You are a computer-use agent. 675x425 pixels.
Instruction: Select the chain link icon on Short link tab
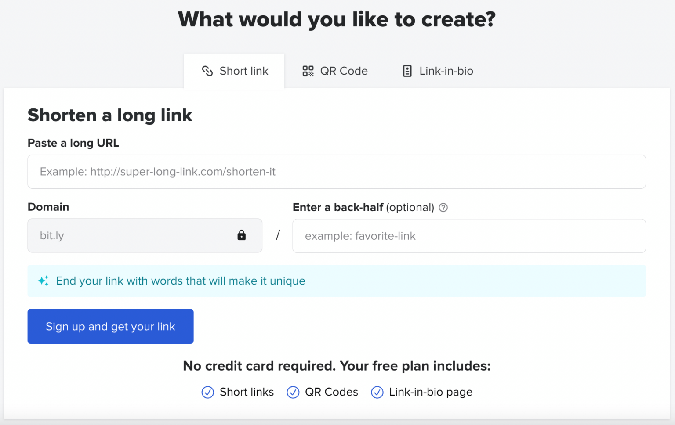207,71
